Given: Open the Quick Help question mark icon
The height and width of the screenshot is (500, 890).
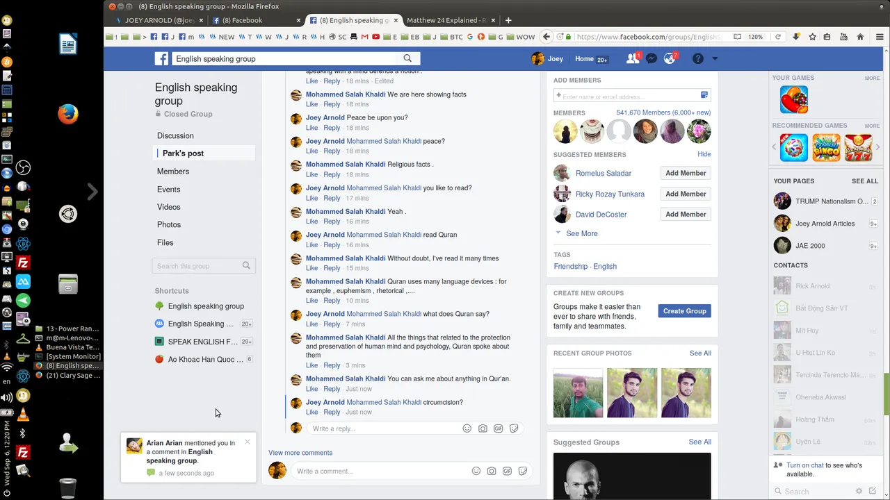Looking at the screenshot, I should click(697, 59).
